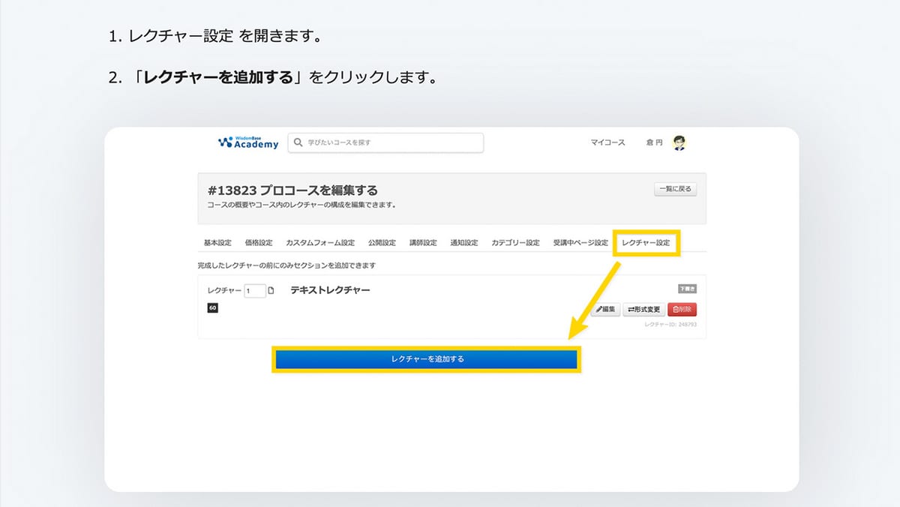Click the 下書き draft badge
This screenshot has height=507, width=900.
[x=688, y=289]
